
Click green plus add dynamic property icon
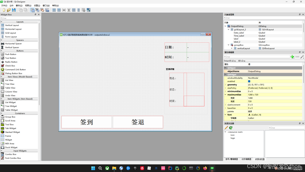point(292,57)
